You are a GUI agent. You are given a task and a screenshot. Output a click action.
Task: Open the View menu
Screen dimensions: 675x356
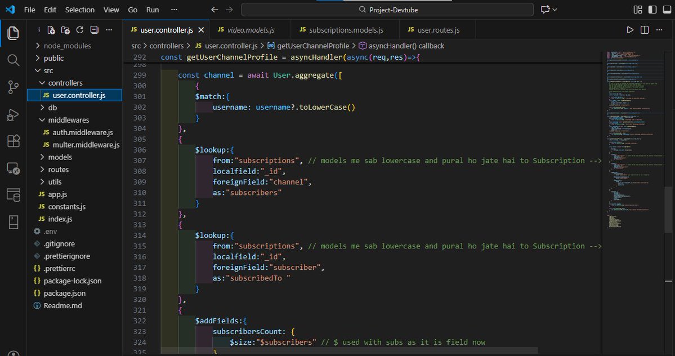tap(111, 10)
